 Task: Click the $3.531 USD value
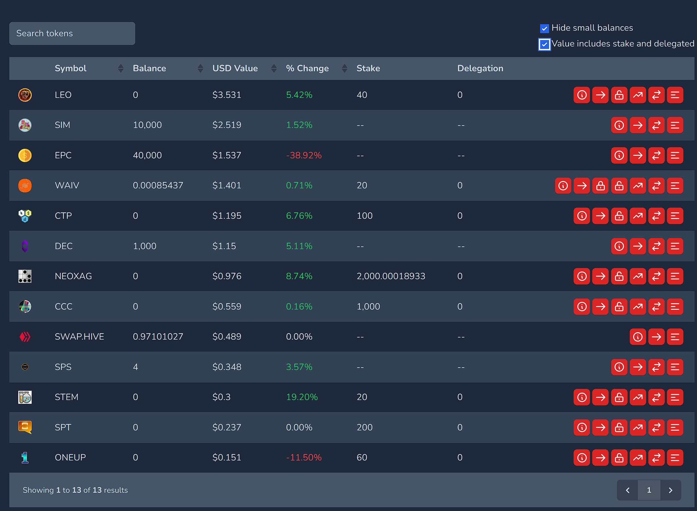(x=227, y=95)
